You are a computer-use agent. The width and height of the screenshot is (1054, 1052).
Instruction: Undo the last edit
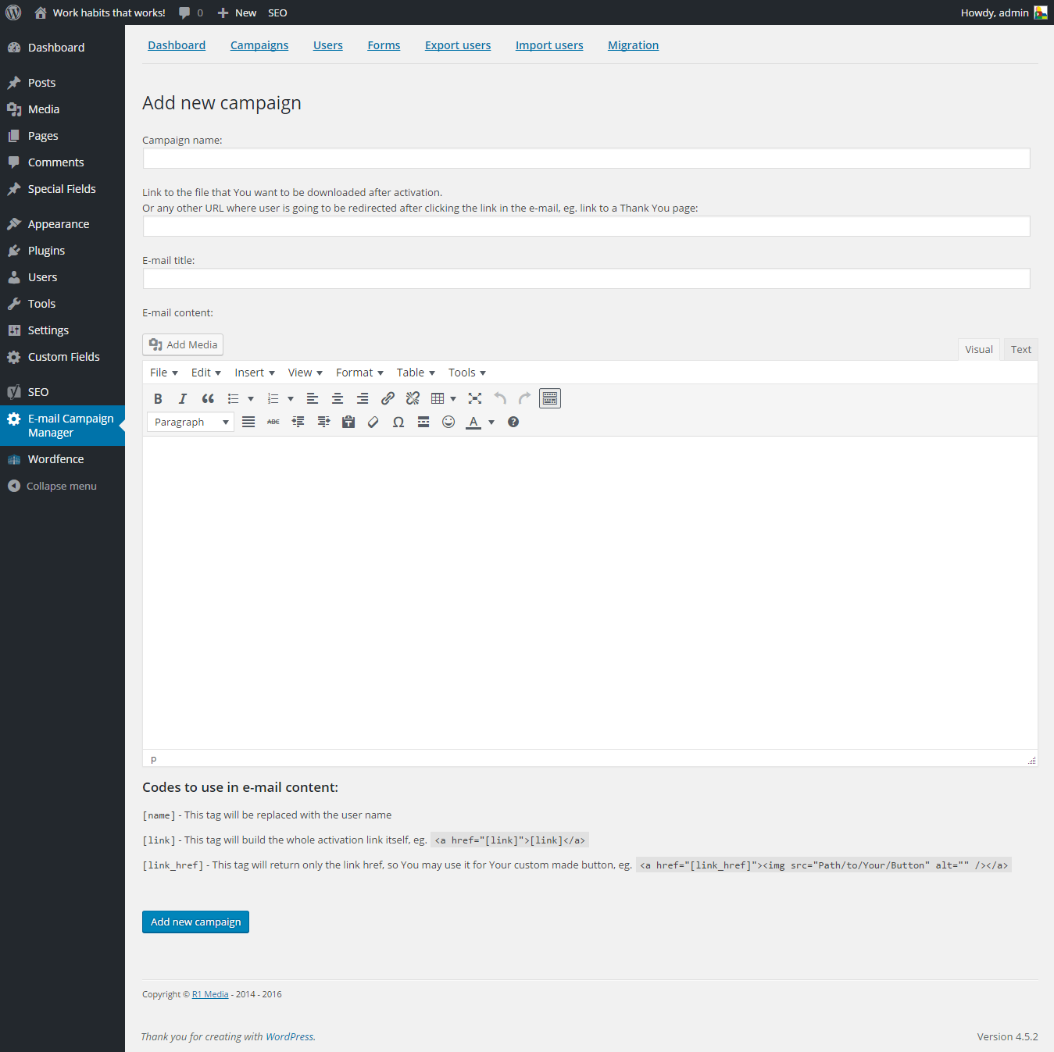coord(500,398)
